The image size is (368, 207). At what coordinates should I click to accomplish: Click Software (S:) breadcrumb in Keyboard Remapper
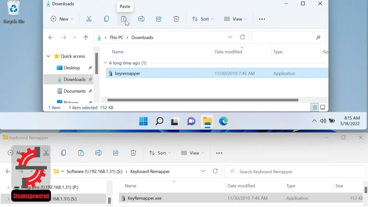[95, 171]
